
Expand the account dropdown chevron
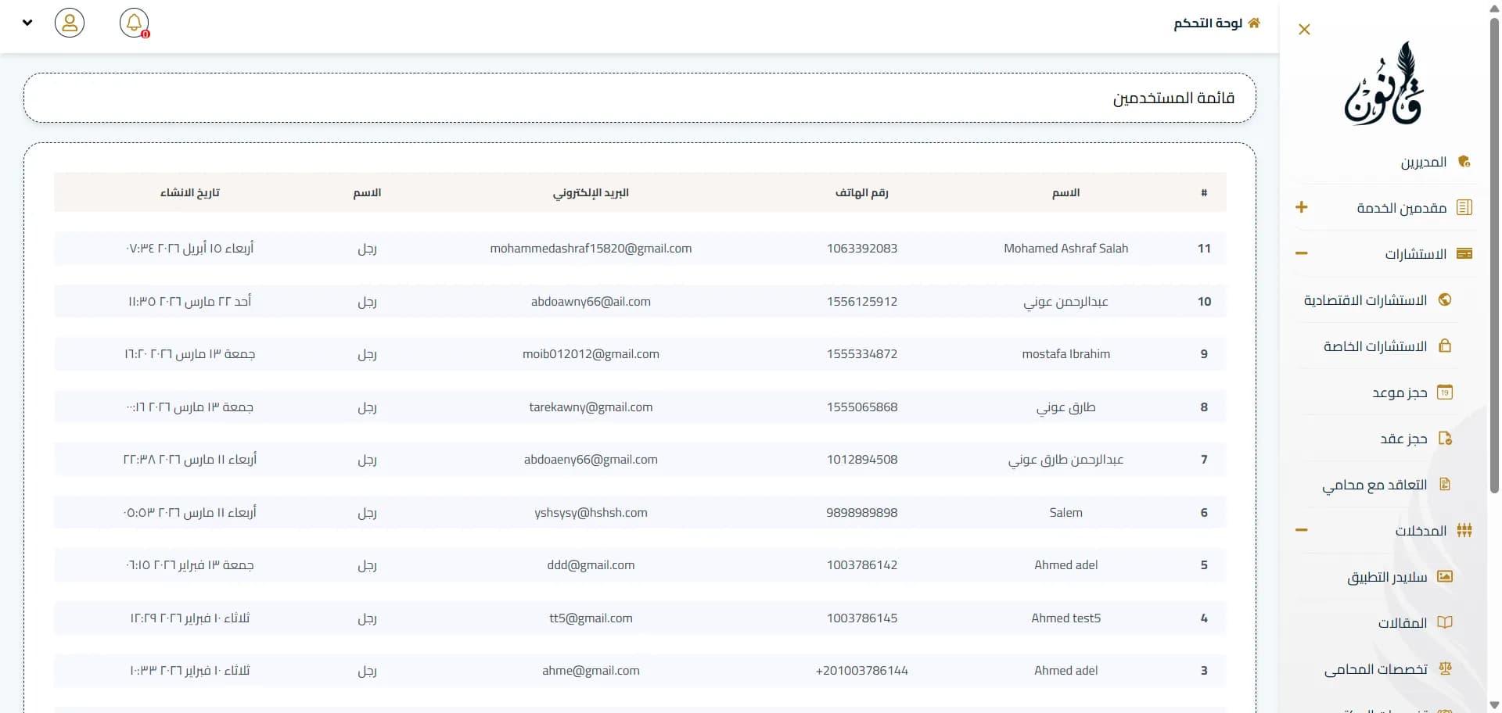click(x=27, y=23)
